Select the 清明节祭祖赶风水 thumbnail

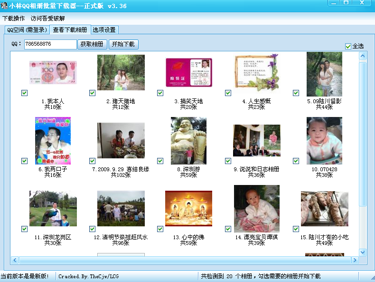click(121, 208)
